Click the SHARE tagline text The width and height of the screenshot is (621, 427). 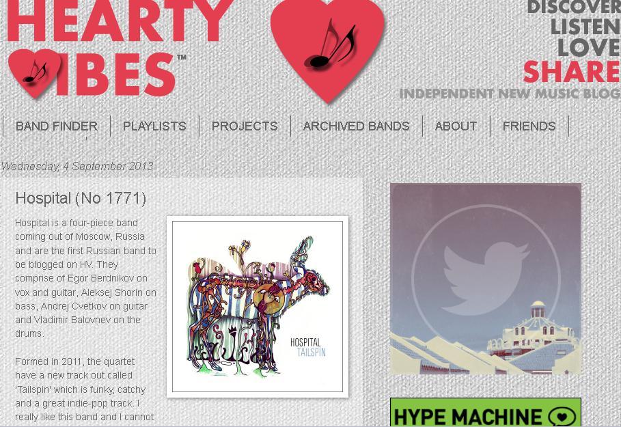point(572,71)
